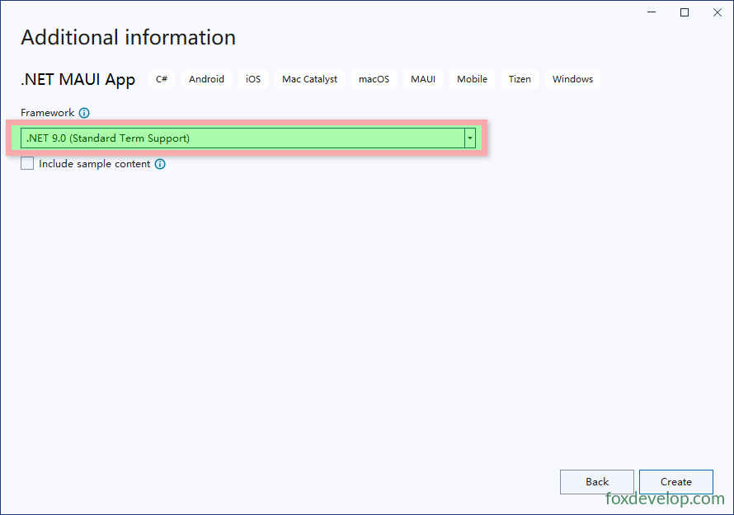Click the Windows tag

click(x=572, y=79)
